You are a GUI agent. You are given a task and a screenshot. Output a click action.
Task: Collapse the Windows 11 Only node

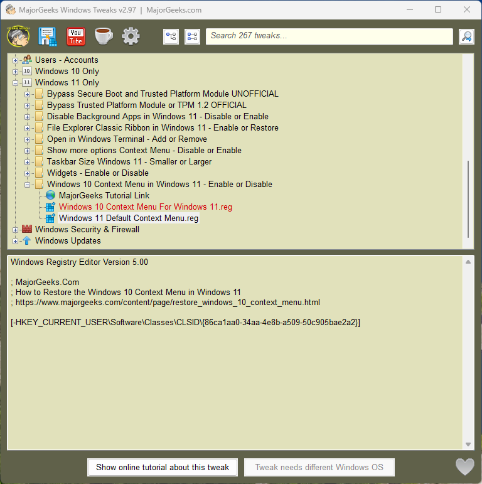(x=15, y=83)
